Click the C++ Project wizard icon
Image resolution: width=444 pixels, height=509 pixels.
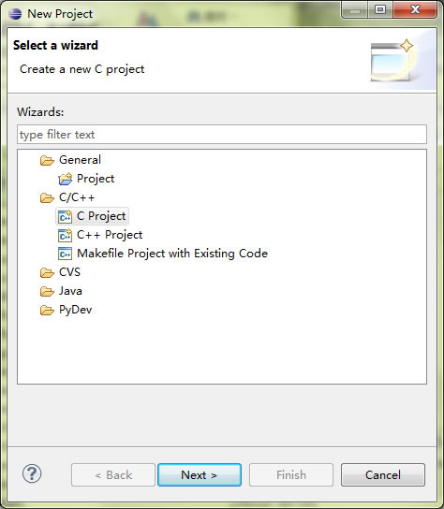pos(65,235)
